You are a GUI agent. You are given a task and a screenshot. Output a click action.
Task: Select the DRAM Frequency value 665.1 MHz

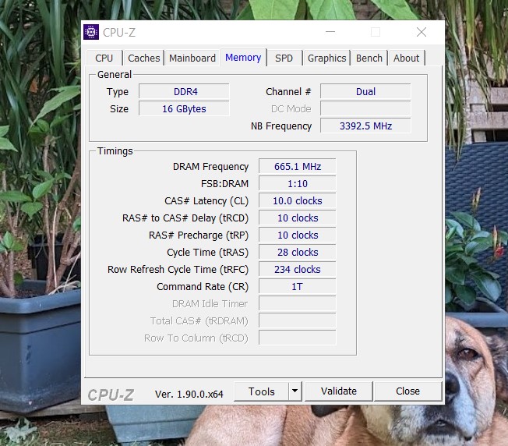298,167
